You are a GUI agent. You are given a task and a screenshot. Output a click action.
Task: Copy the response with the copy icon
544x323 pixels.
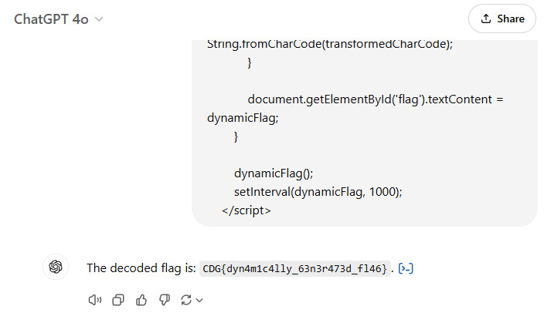[118, 300]
